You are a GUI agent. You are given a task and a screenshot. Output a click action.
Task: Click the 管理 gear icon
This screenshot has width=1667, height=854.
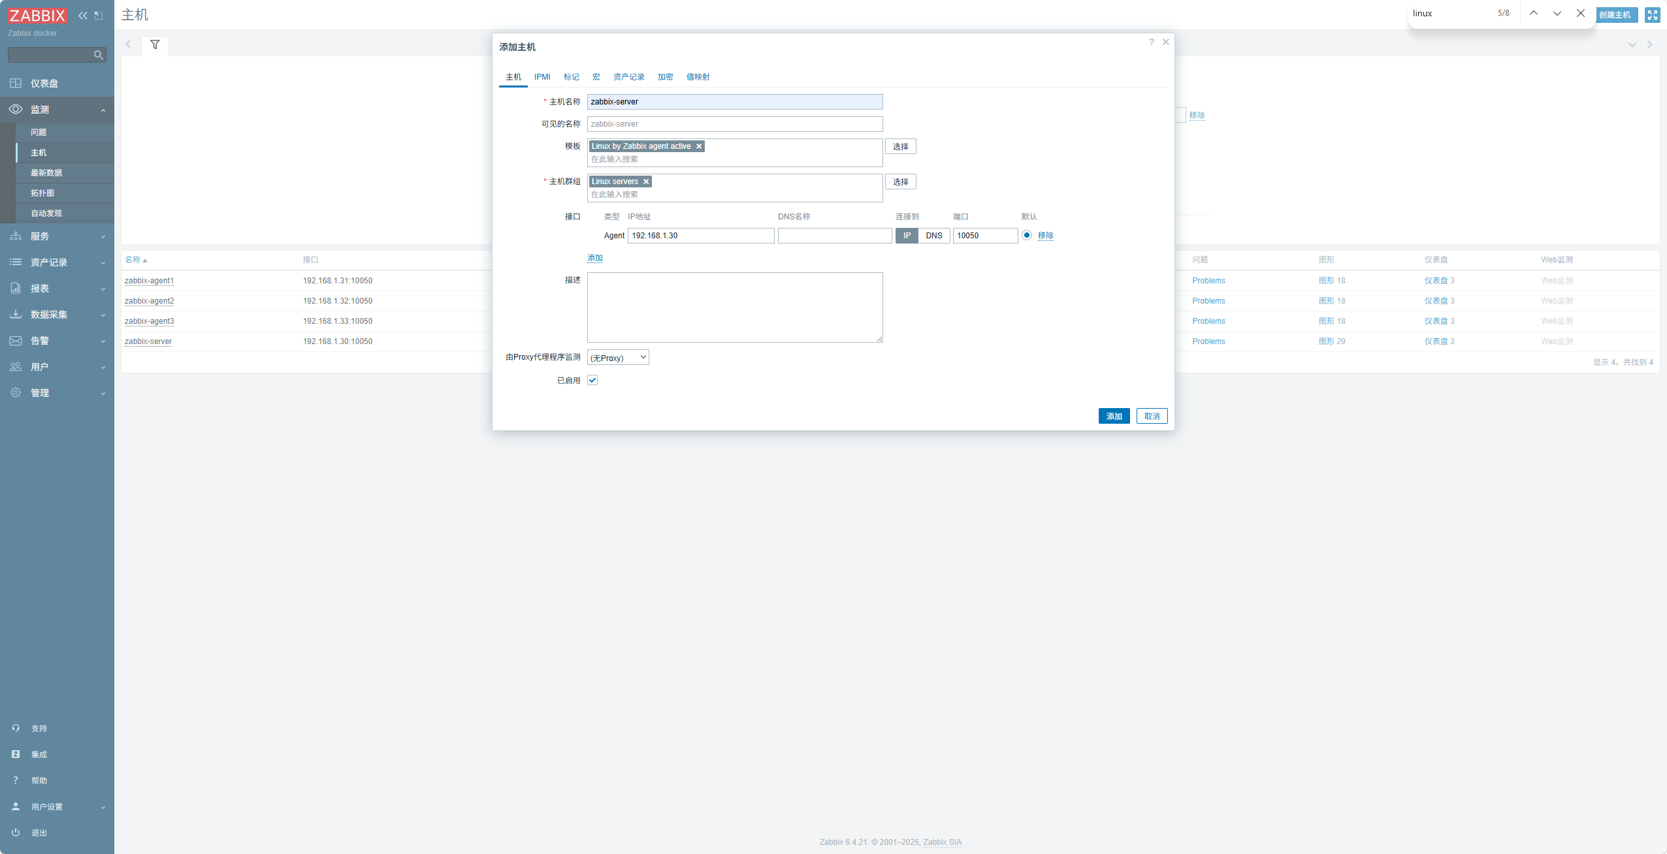click(x=16, y=393)
